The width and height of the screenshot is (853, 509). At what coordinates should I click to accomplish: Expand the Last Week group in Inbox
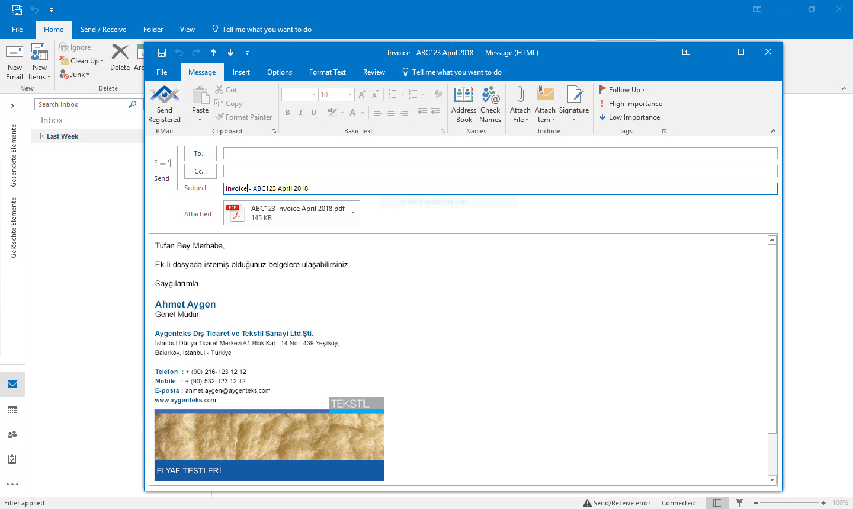point(41,136)
